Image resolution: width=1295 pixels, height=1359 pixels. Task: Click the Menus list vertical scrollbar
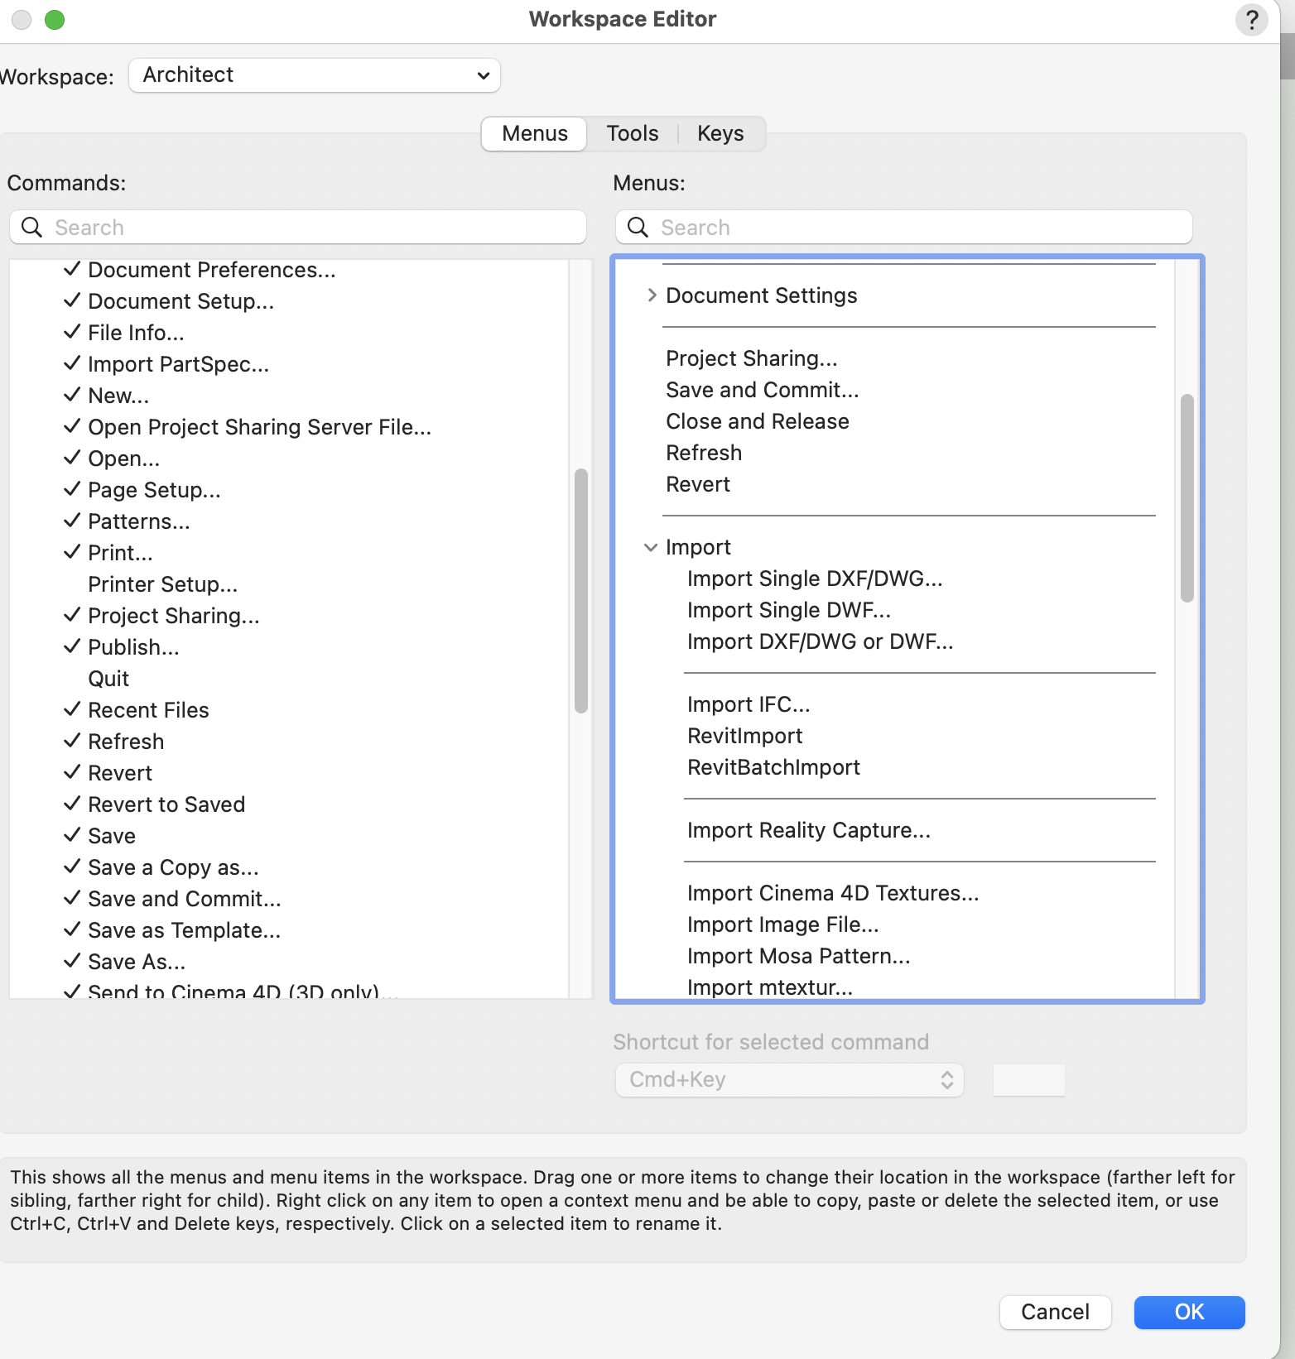1187,498
